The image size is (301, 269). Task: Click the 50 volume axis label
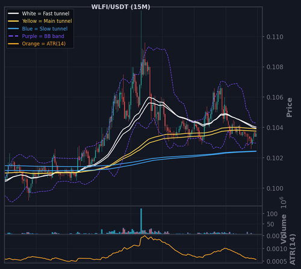pyautogui.click(x=270, y=224)
